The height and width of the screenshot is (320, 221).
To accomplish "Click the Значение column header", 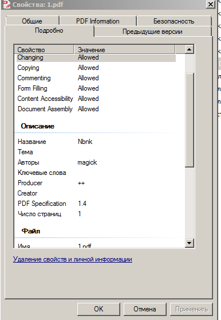I will (124, 49).
